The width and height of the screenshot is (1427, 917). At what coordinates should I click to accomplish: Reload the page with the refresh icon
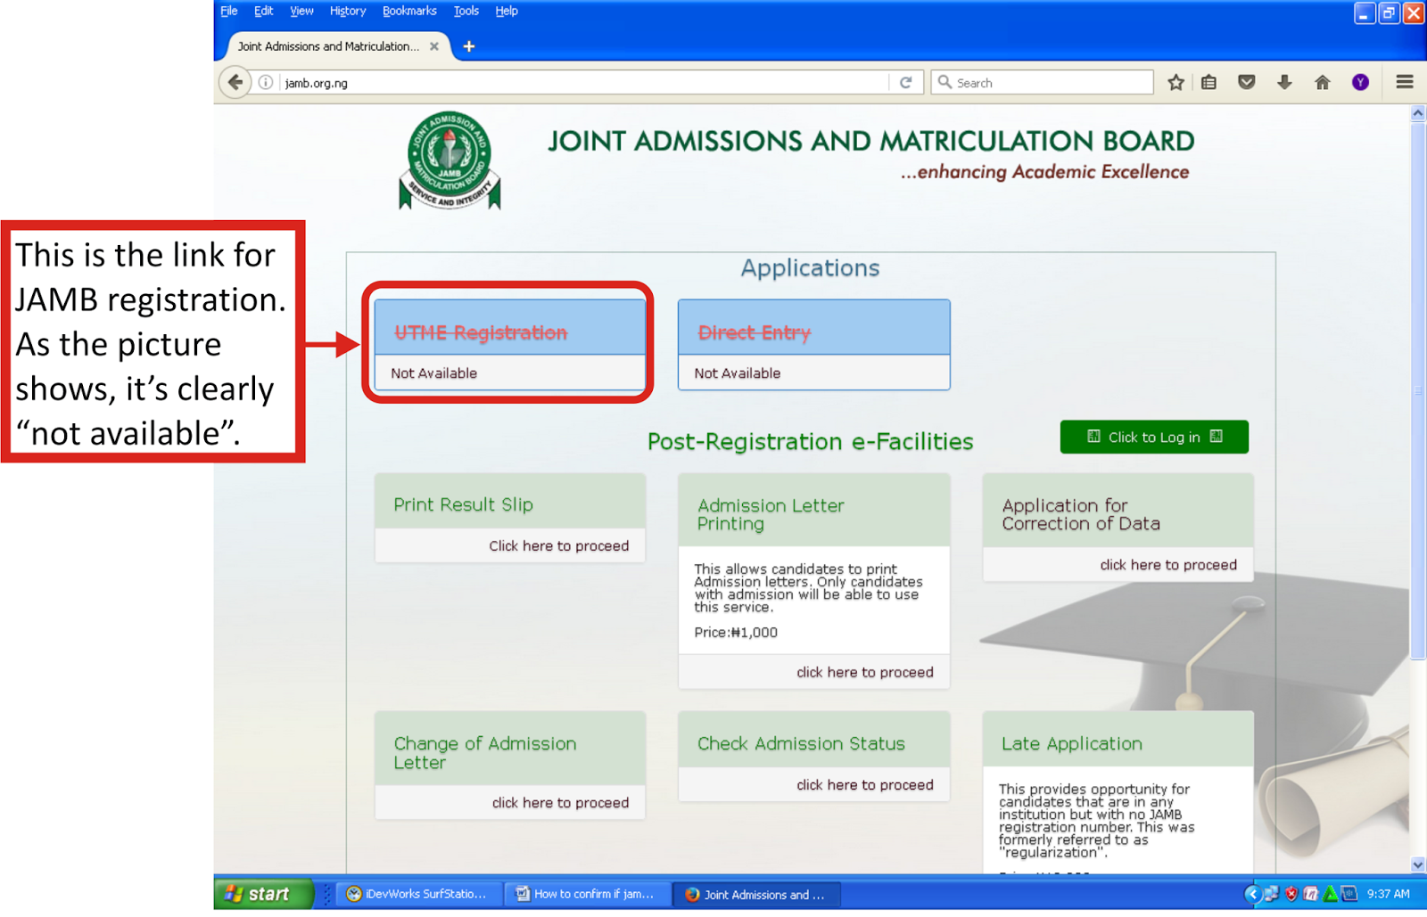[906, 82]
